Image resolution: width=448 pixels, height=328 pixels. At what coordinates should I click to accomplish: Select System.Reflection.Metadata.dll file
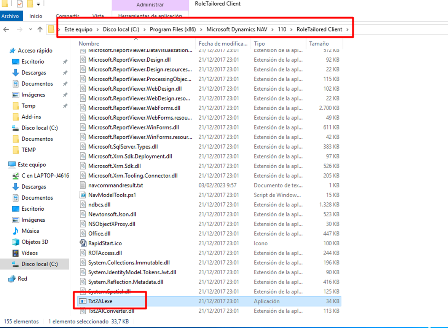126,282
